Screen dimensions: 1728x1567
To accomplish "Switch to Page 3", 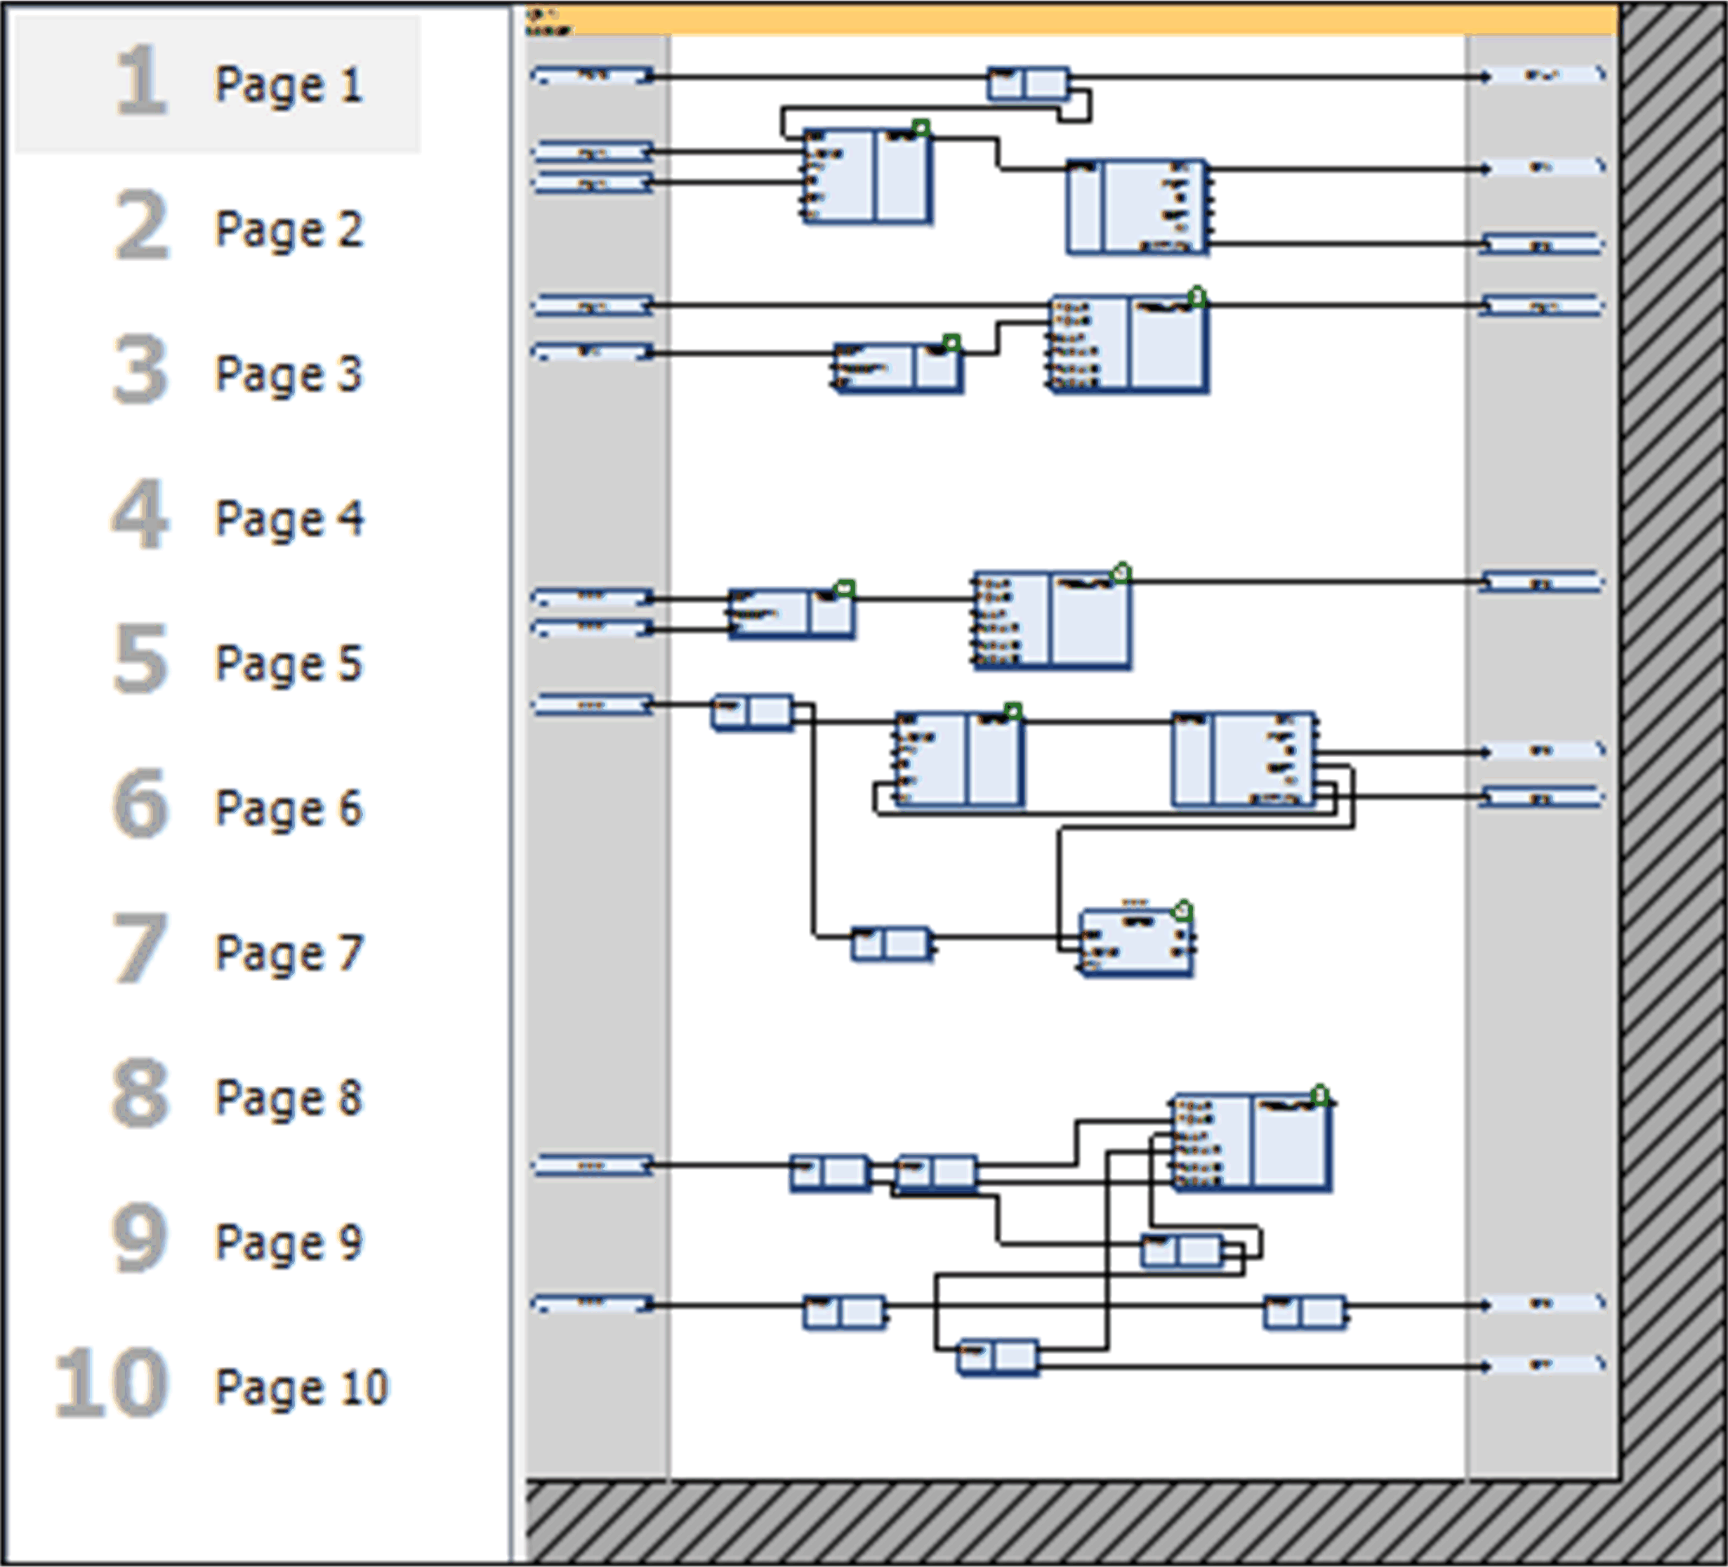I will [x=288, y=374].
